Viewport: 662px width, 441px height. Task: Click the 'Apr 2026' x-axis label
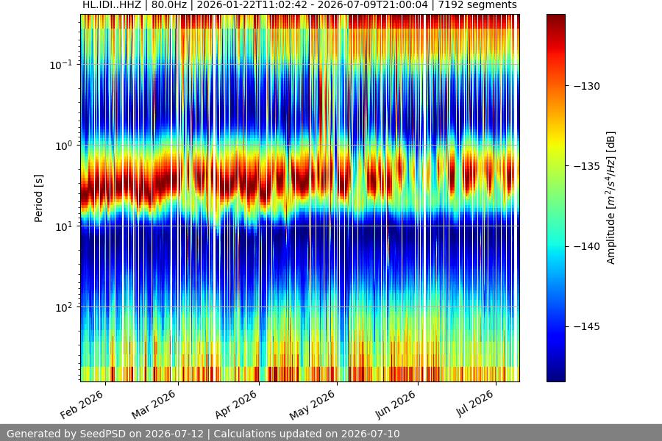click(235, 404)
